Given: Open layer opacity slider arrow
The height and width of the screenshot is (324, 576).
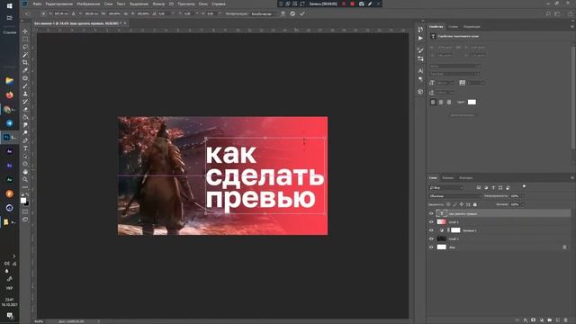Looking at the screenshot, I should pos(523,196).
